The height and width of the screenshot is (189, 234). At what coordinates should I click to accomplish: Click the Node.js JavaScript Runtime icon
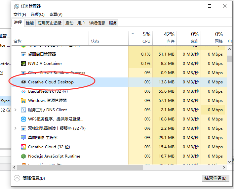pyautogui.click(x=23, y=156)
